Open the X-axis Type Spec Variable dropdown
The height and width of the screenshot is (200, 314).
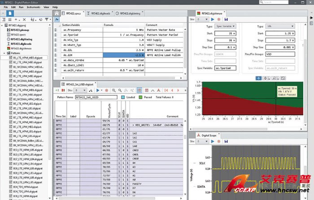pos(226,27)
